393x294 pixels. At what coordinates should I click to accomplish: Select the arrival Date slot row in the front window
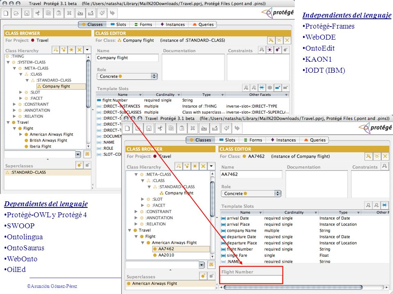[305, 218]
